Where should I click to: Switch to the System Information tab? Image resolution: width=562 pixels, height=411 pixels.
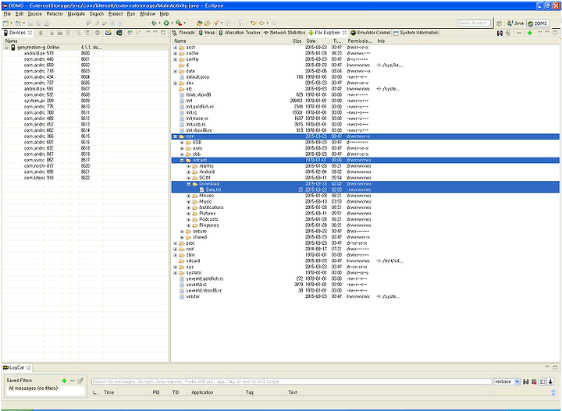416,33
